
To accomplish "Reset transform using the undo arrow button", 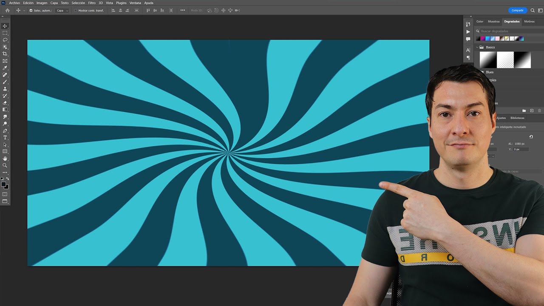I will coord(531,136).
